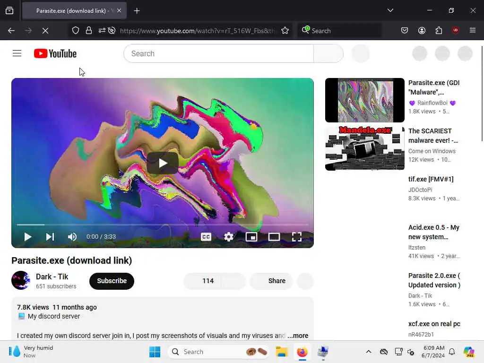This screenshot has height=363, width=484.
Task: Click the Firefox toolbar search box
Action: click(339, 31)
